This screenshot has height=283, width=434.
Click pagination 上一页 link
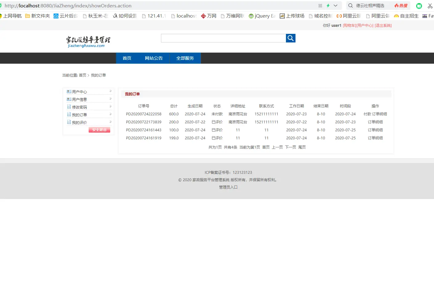coord(277,147)
